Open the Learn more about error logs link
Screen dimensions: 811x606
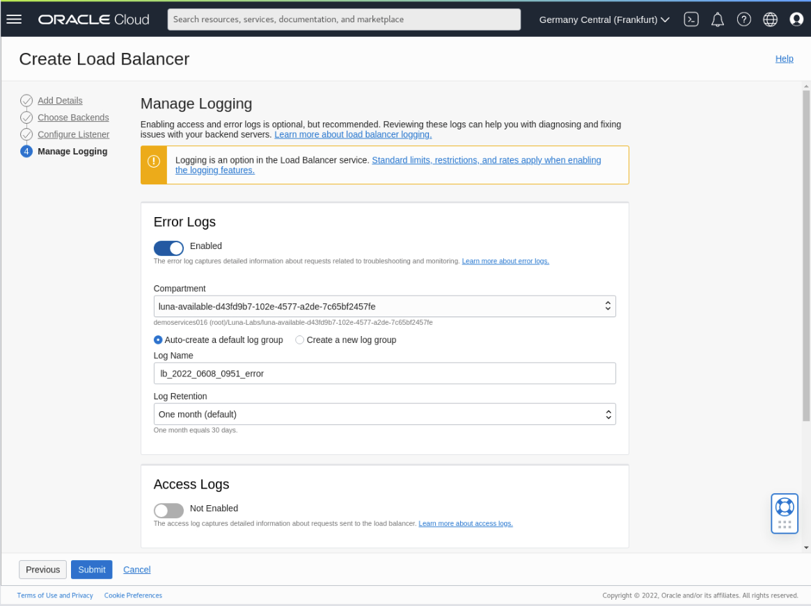tap(505, 261)
